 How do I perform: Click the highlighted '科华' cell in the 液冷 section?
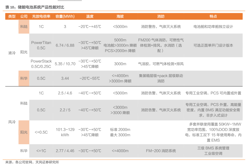(24, 78)
